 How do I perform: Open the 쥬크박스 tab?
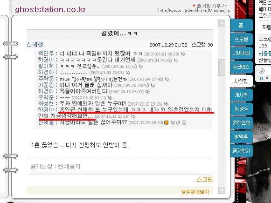241,67
